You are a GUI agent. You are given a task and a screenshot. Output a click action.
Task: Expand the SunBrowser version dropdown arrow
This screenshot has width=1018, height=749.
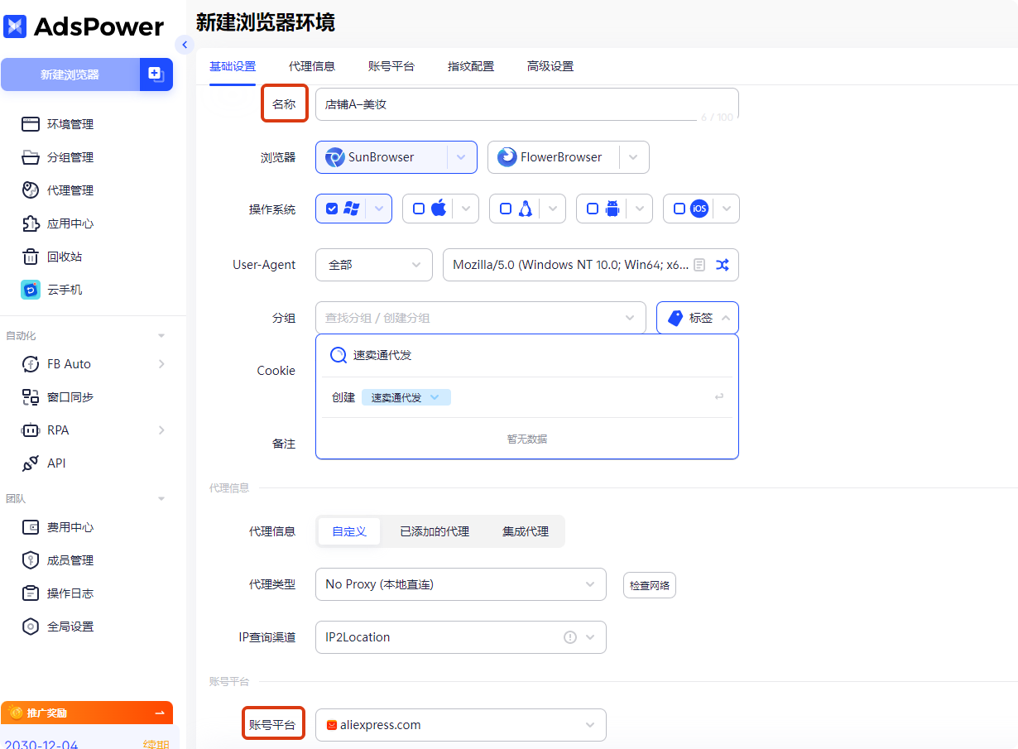point(461,157)
